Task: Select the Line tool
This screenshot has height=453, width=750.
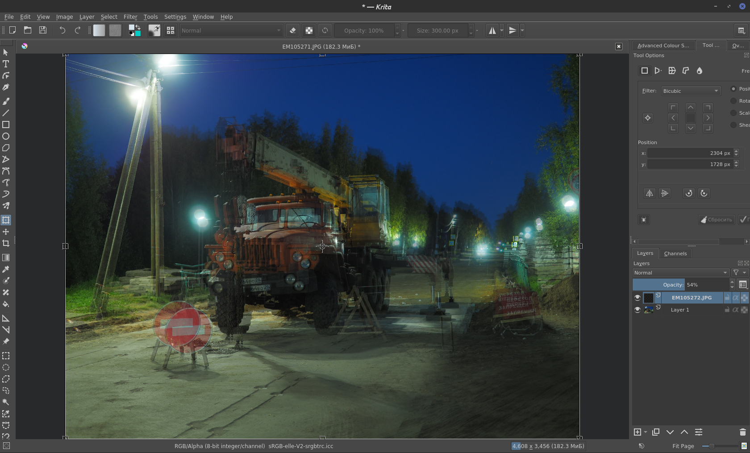Action: point(6,113)
